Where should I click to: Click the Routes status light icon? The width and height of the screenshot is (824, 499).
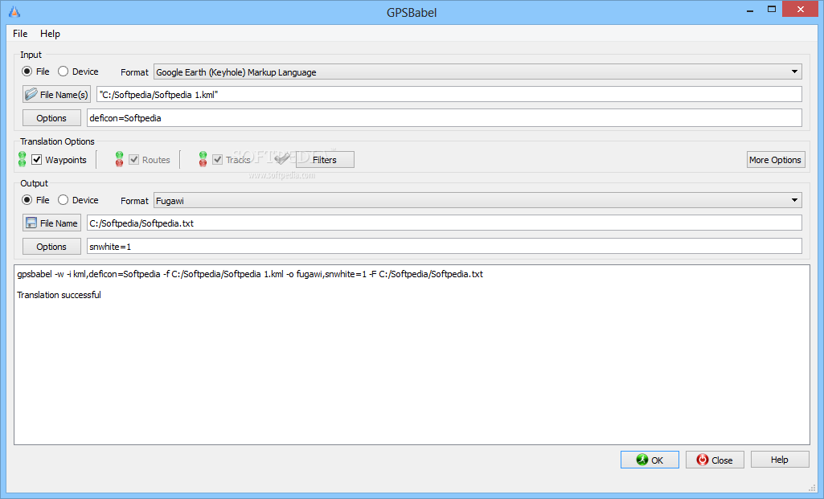(119, 159)
